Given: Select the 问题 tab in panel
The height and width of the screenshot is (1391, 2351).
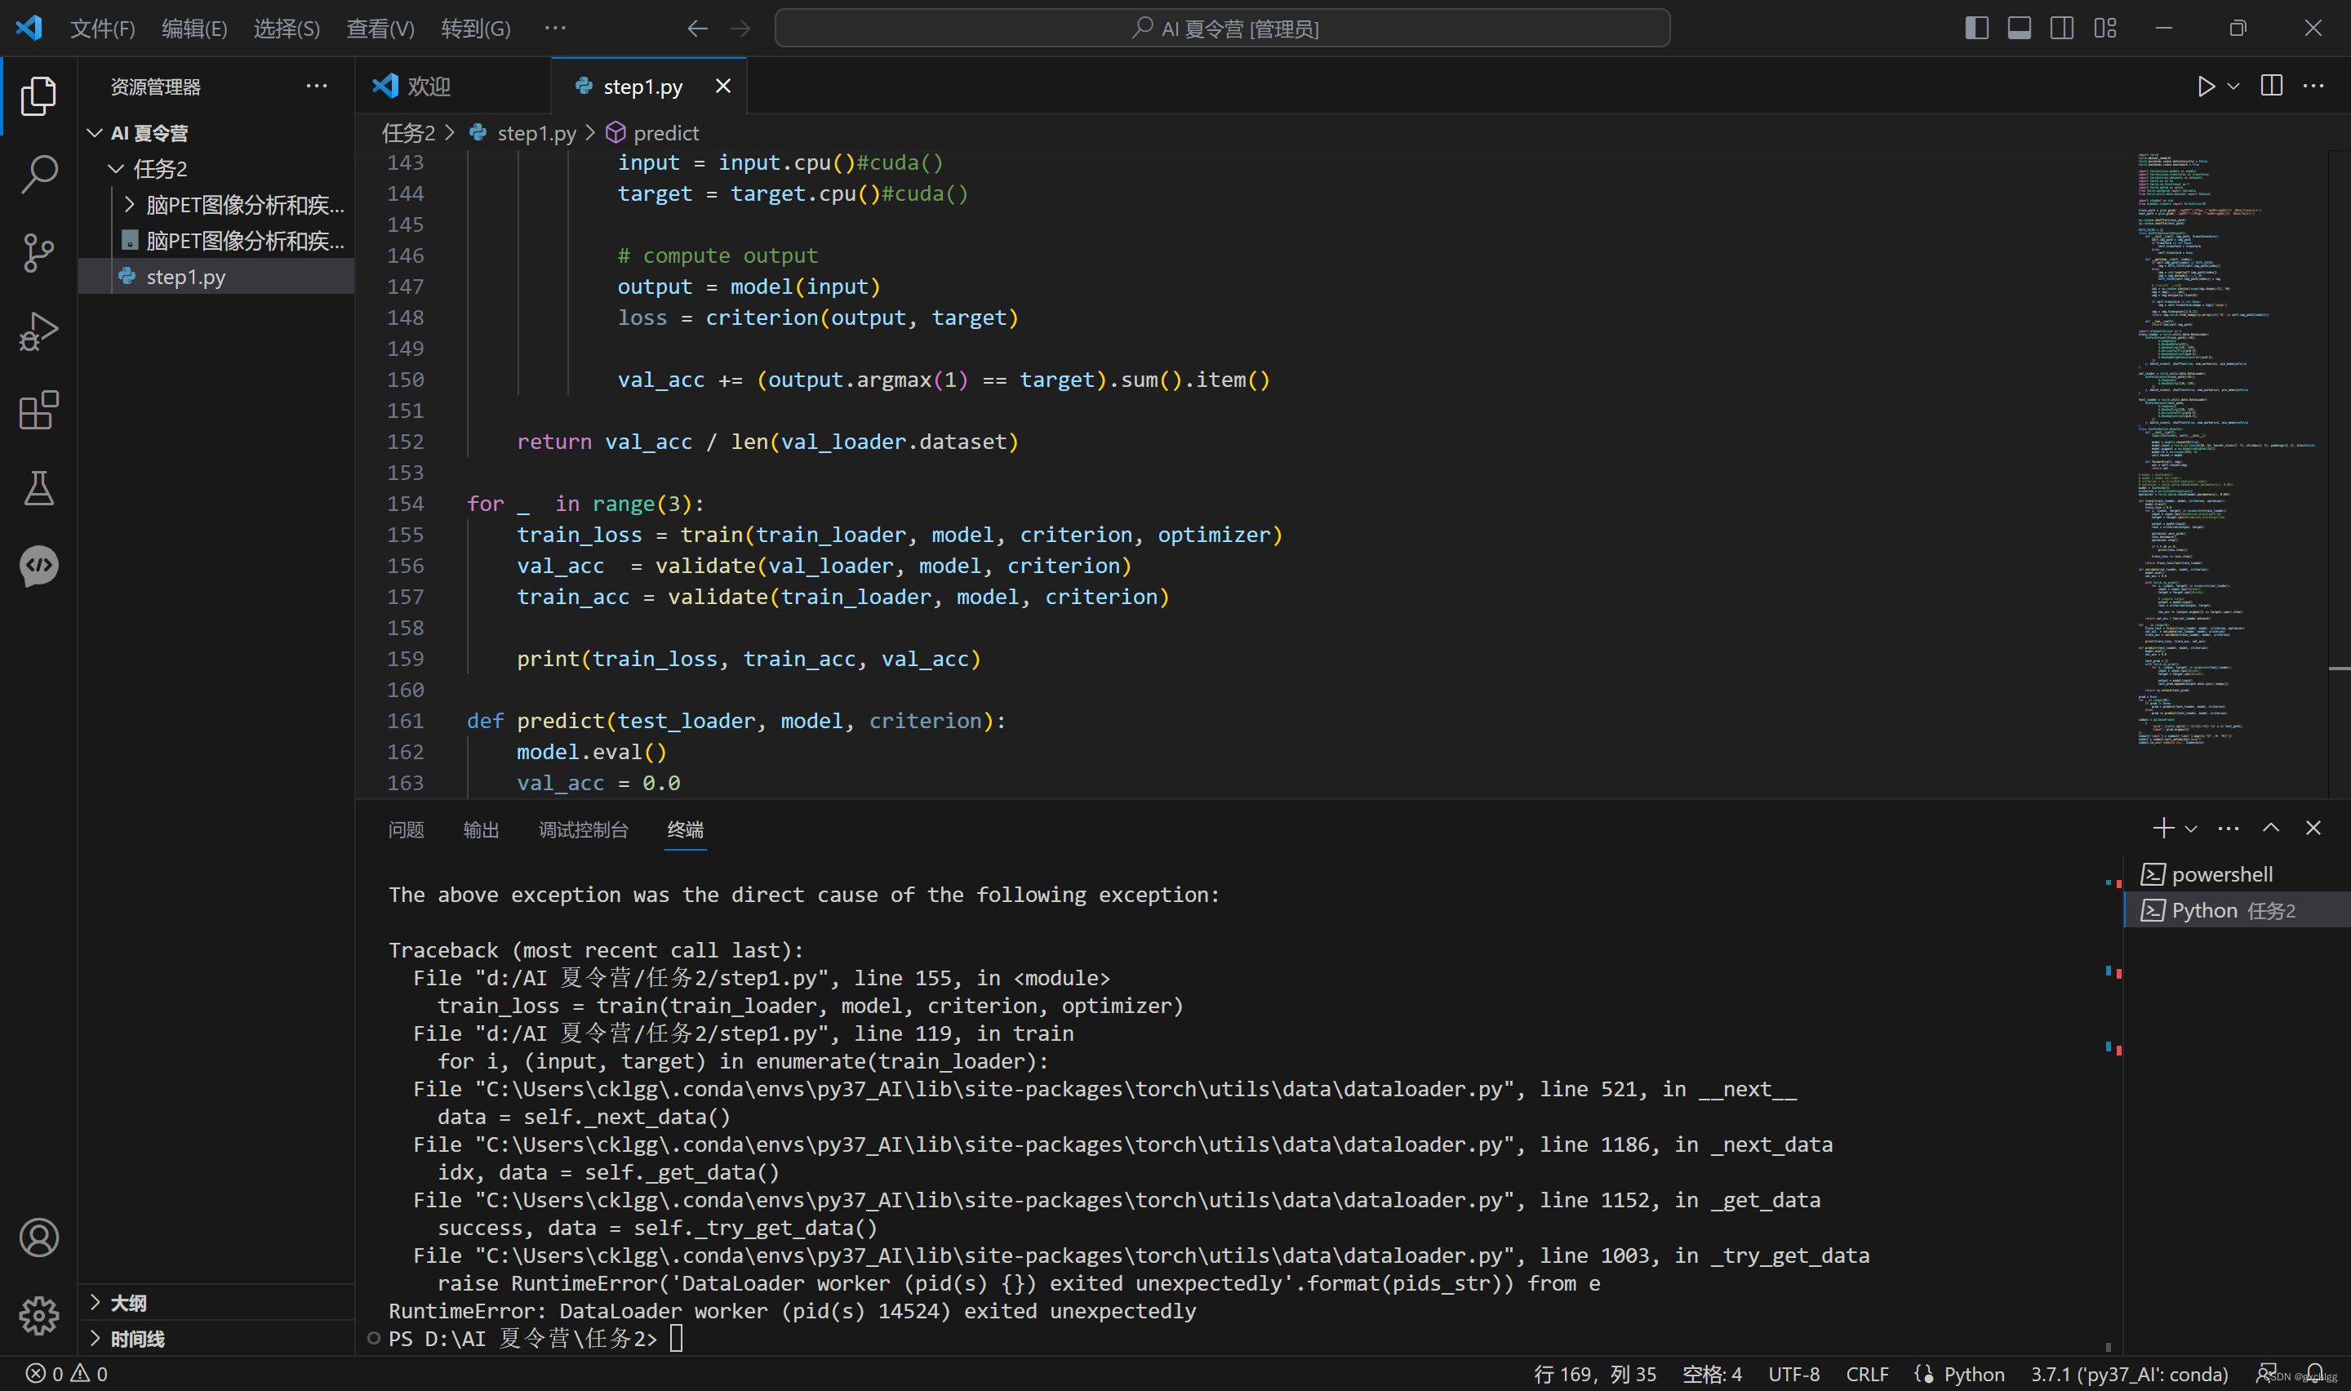Looking at the screenshot, I should pos(409,828).
